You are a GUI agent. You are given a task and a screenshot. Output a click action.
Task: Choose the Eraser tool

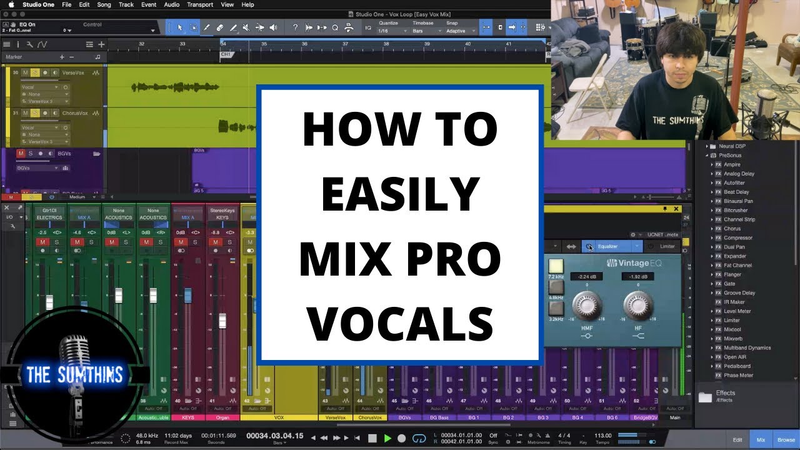pos(220,27)
